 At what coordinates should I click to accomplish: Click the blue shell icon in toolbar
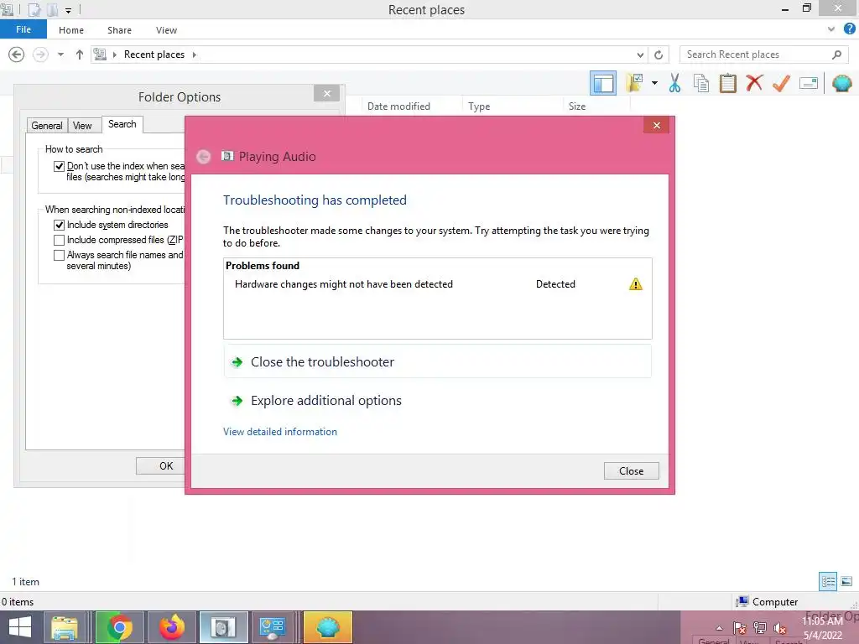841,83
